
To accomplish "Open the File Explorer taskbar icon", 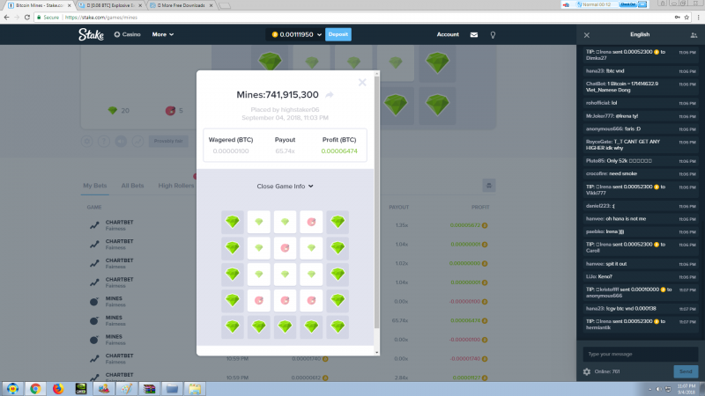I will 195,389.
